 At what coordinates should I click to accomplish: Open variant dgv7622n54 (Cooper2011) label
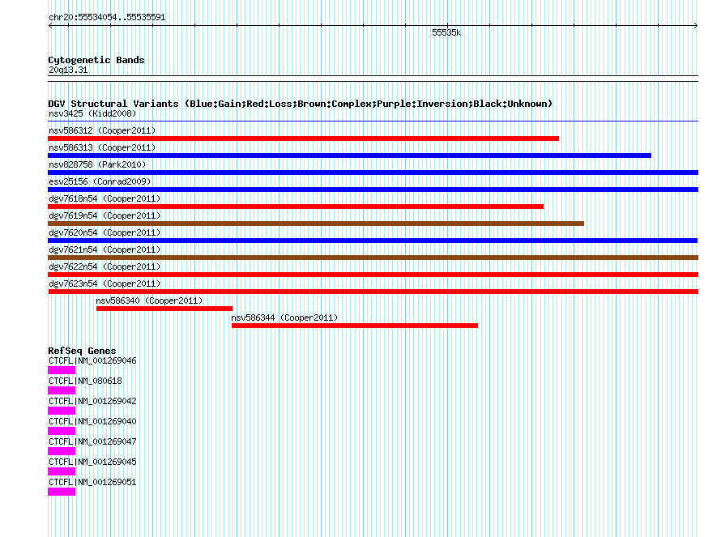105,266
